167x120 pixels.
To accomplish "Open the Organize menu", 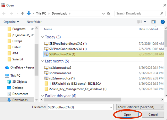I will click(11, 22).
